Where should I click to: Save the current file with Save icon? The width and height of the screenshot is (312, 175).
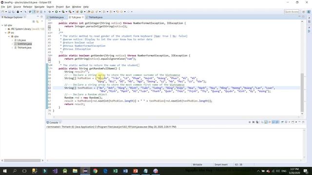pos(9,12)
